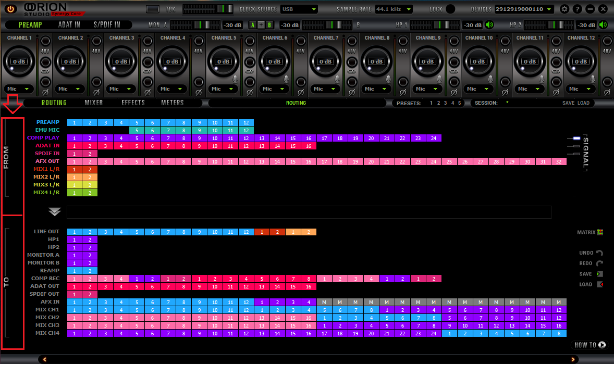Image resolution: width=614 pixels, height=365 pixels.
Task: Click the Channel 6 Emu Mic microphone icon
Action: pos(286,79)
